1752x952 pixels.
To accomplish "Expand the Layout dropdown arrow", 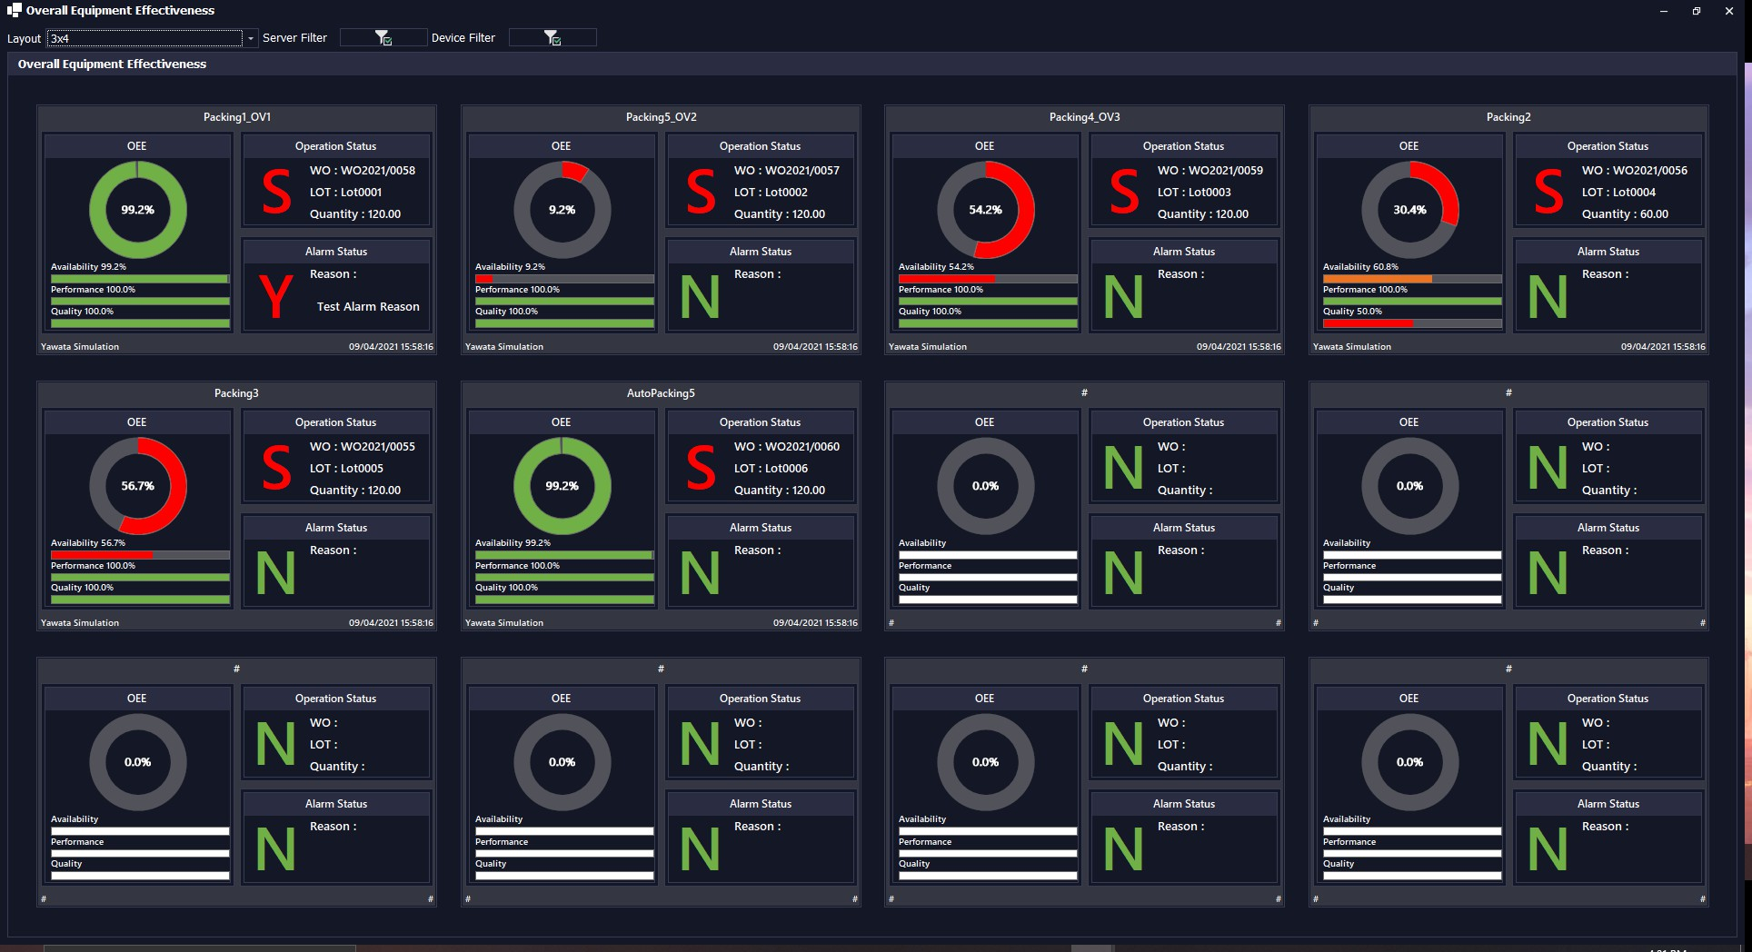I will click(x=251, y=38).
